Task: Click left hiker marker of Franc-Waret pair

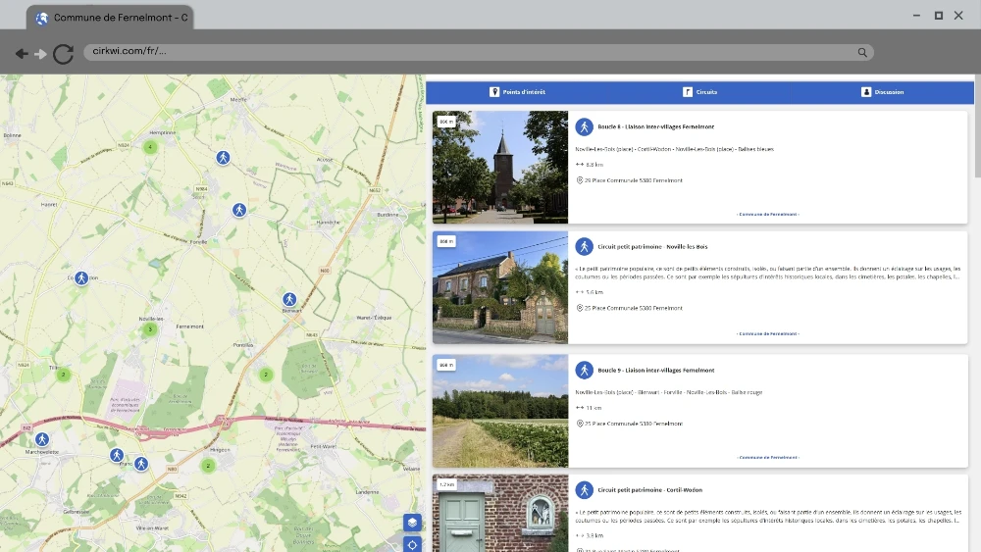Action: click(x=117, y=455)
